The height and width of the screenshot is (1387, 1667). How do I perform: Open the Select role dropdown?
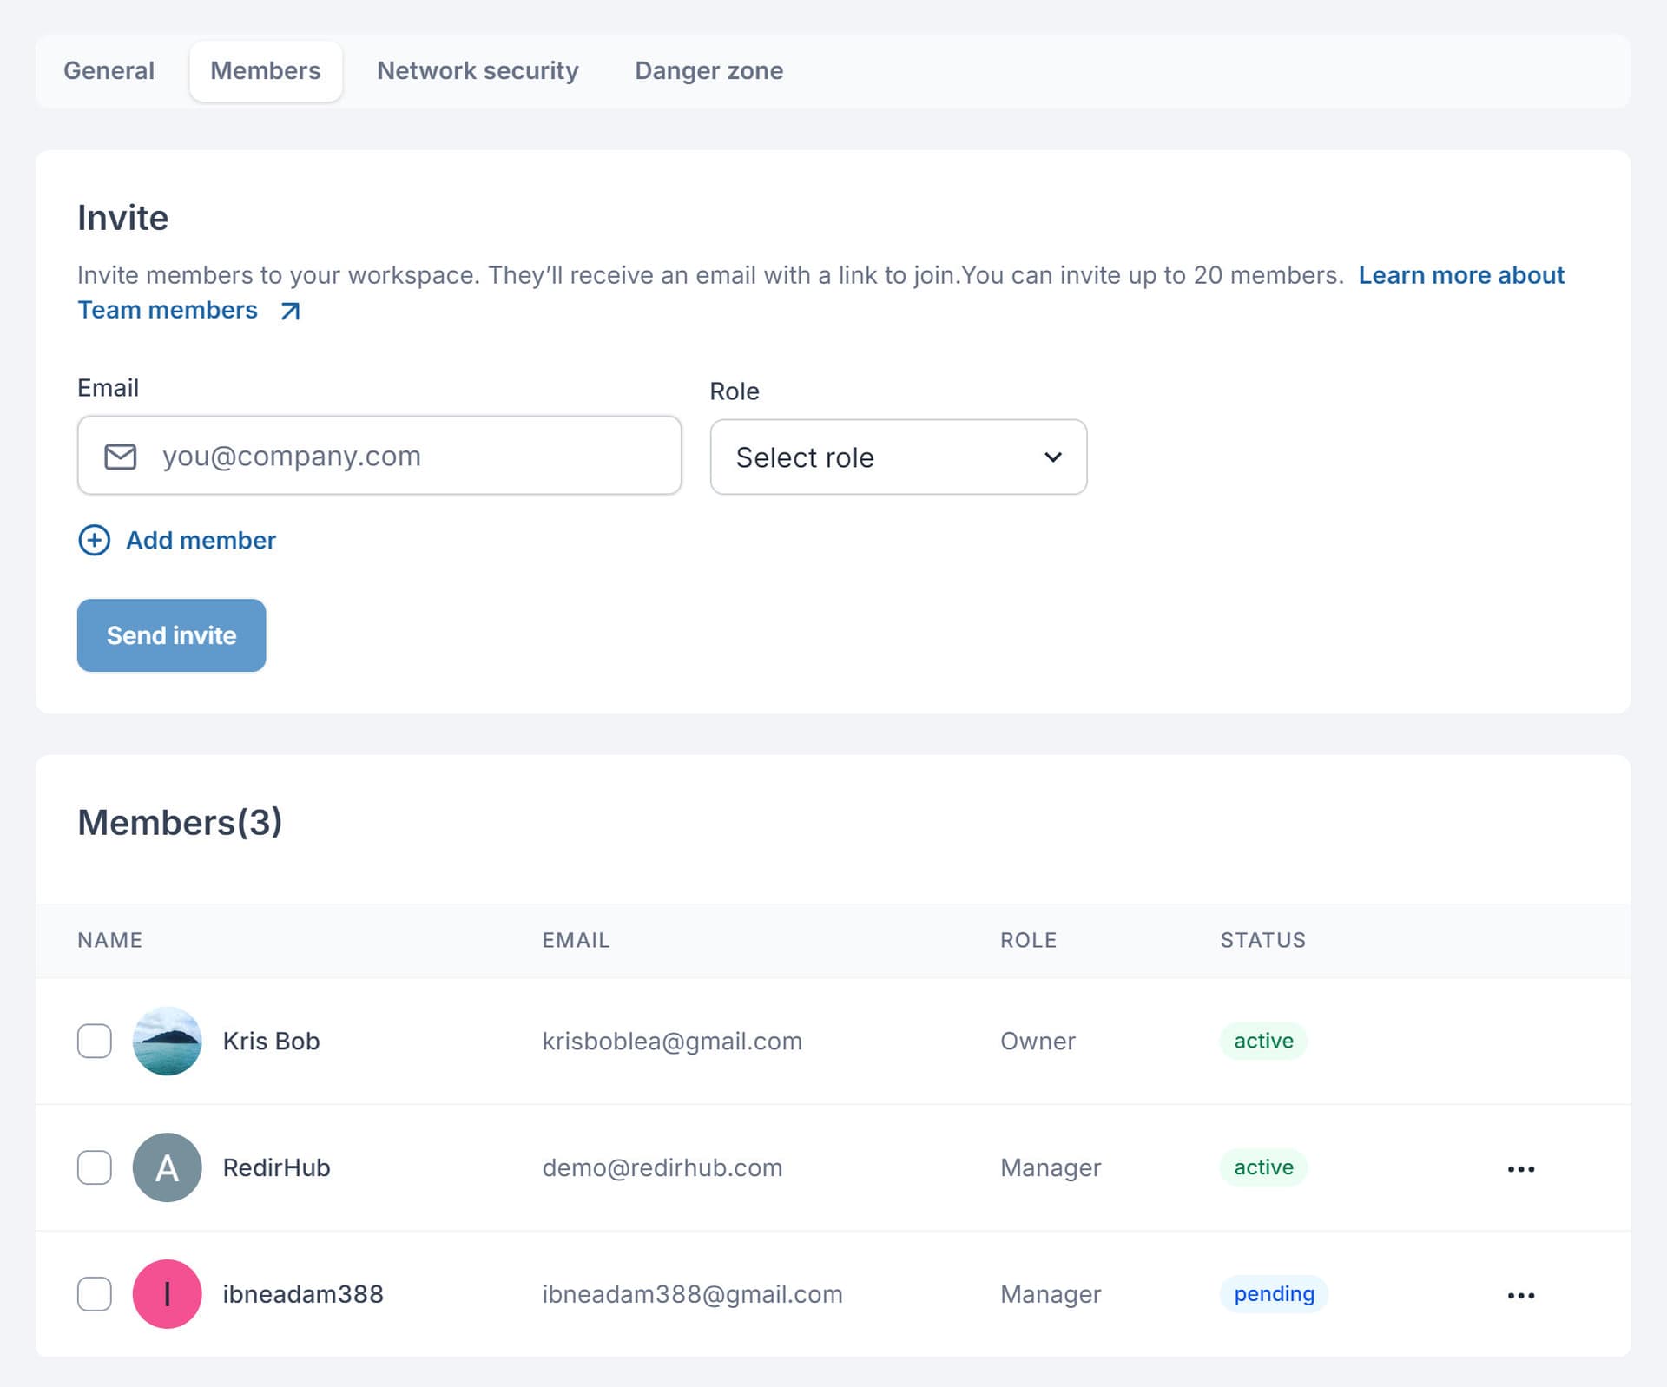[x=897, y=457]
